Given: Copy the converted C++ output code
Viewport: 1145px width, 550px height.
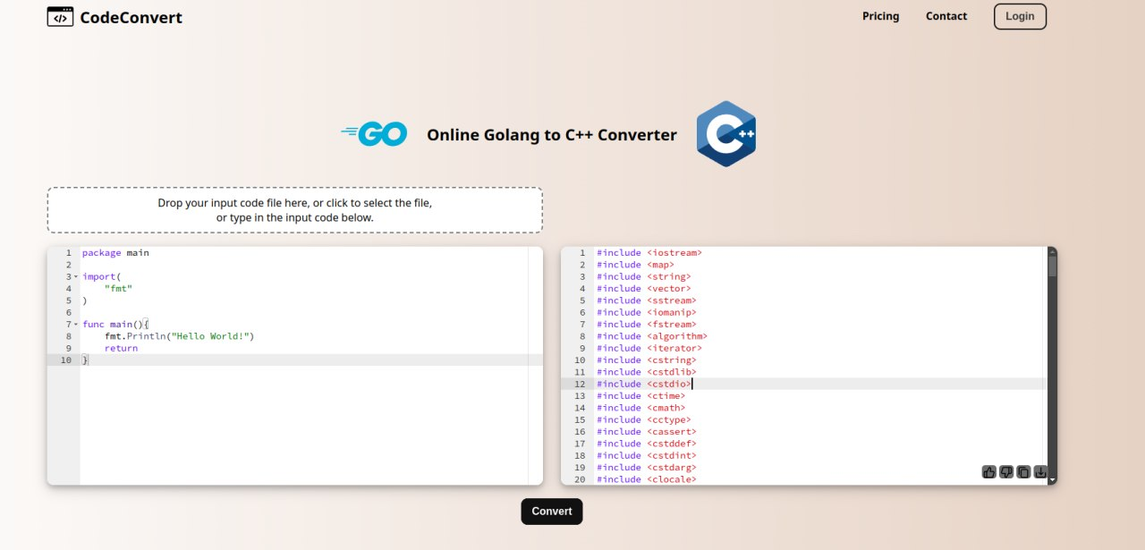Looking at the screenshot, I should pyautogui.click(x=1023, y=472).
